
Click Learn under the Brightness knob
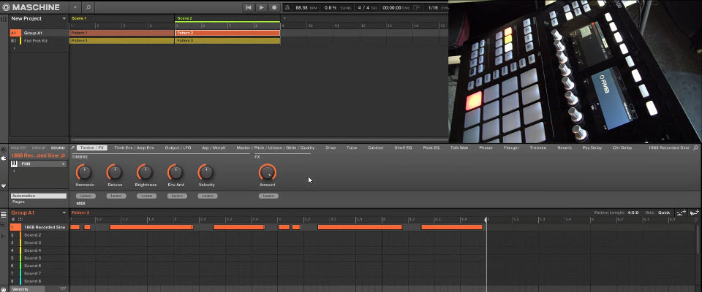(x=146, y=196)
